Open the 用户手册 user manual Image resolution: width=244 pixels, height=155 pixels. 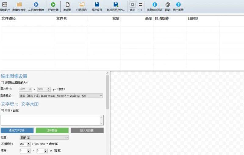[178, 5]
